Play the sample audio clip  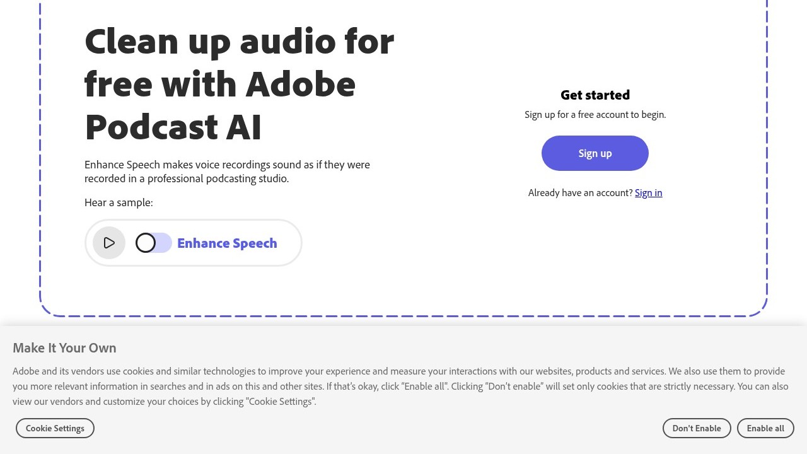click(x=109, y=243)
